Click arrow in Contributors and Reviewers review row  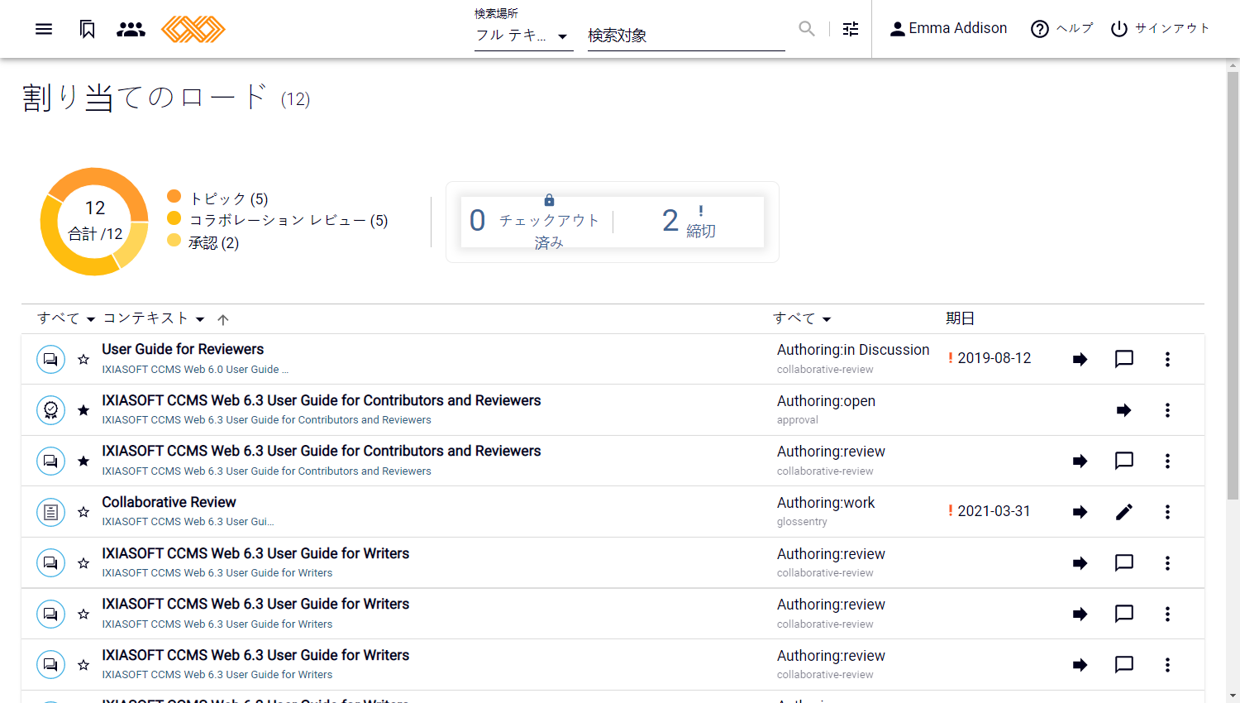tap(1080, 461)
